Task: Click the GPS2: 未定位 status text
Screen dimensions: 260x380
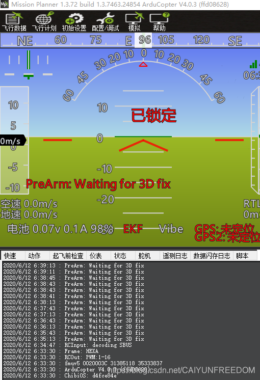Action: pos(227,237)
